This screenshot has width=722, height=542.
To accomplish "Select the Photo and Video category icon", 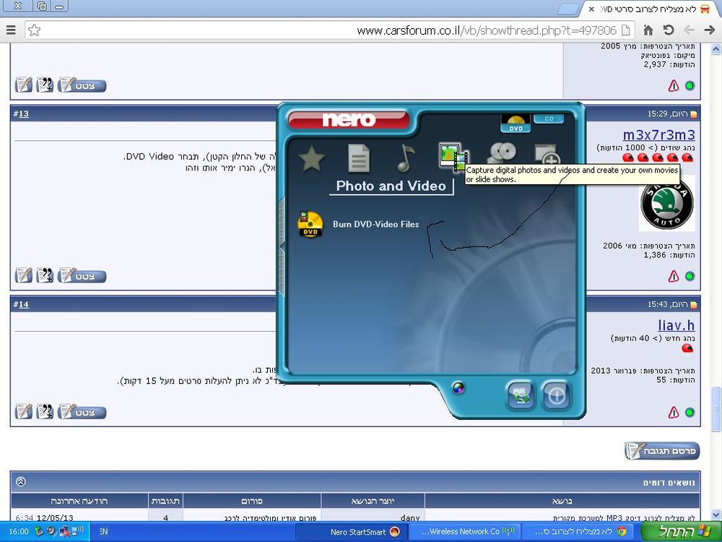I will tap(453, 157).
